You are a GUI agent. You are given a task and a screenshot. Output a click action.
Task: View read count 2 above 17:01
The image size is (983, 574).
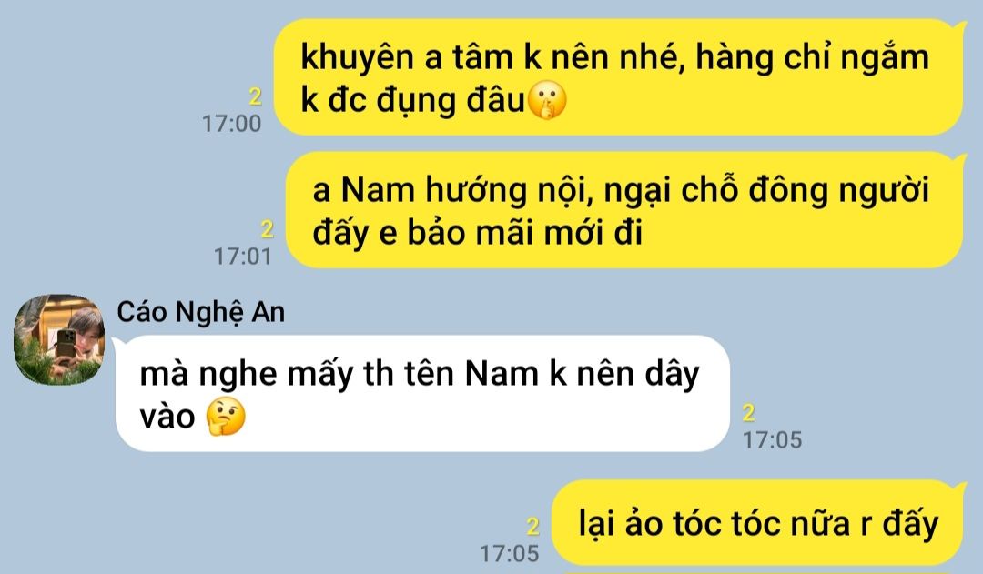tap(267, 229)
